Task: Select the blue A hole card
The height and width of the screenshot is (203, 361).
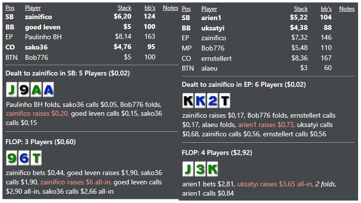Action: pyautogui.click(x=48, y=90)
